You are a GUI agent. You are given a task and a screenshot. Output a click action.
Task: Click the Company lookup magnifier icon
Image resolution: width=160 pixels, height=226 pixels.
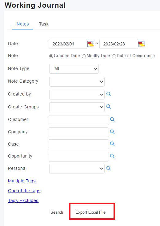(112, 132)
